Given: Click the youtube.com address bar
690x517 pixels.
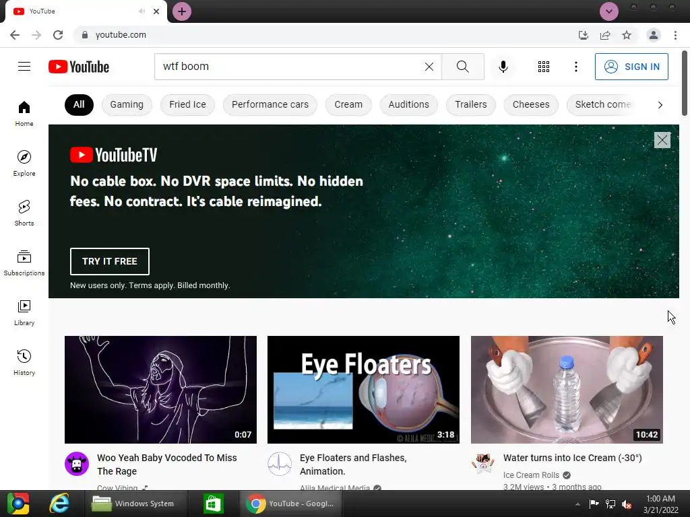Looking at the screenshot, I should click(325, 35).
